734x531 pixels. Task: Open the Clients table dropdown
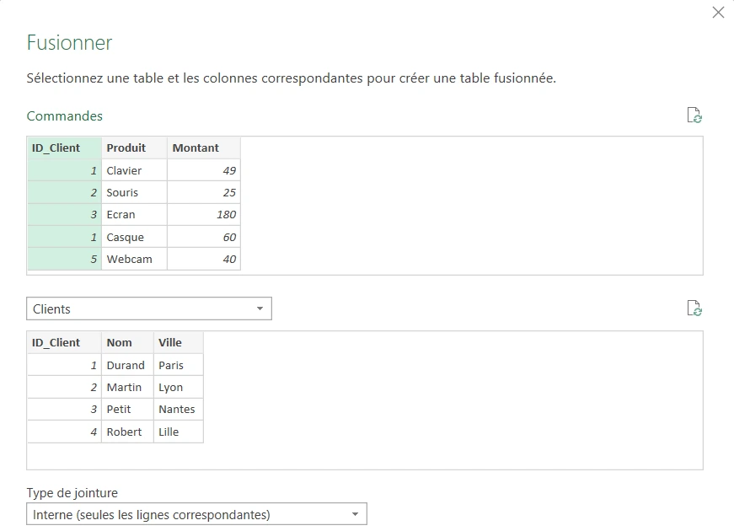(149, 308)
